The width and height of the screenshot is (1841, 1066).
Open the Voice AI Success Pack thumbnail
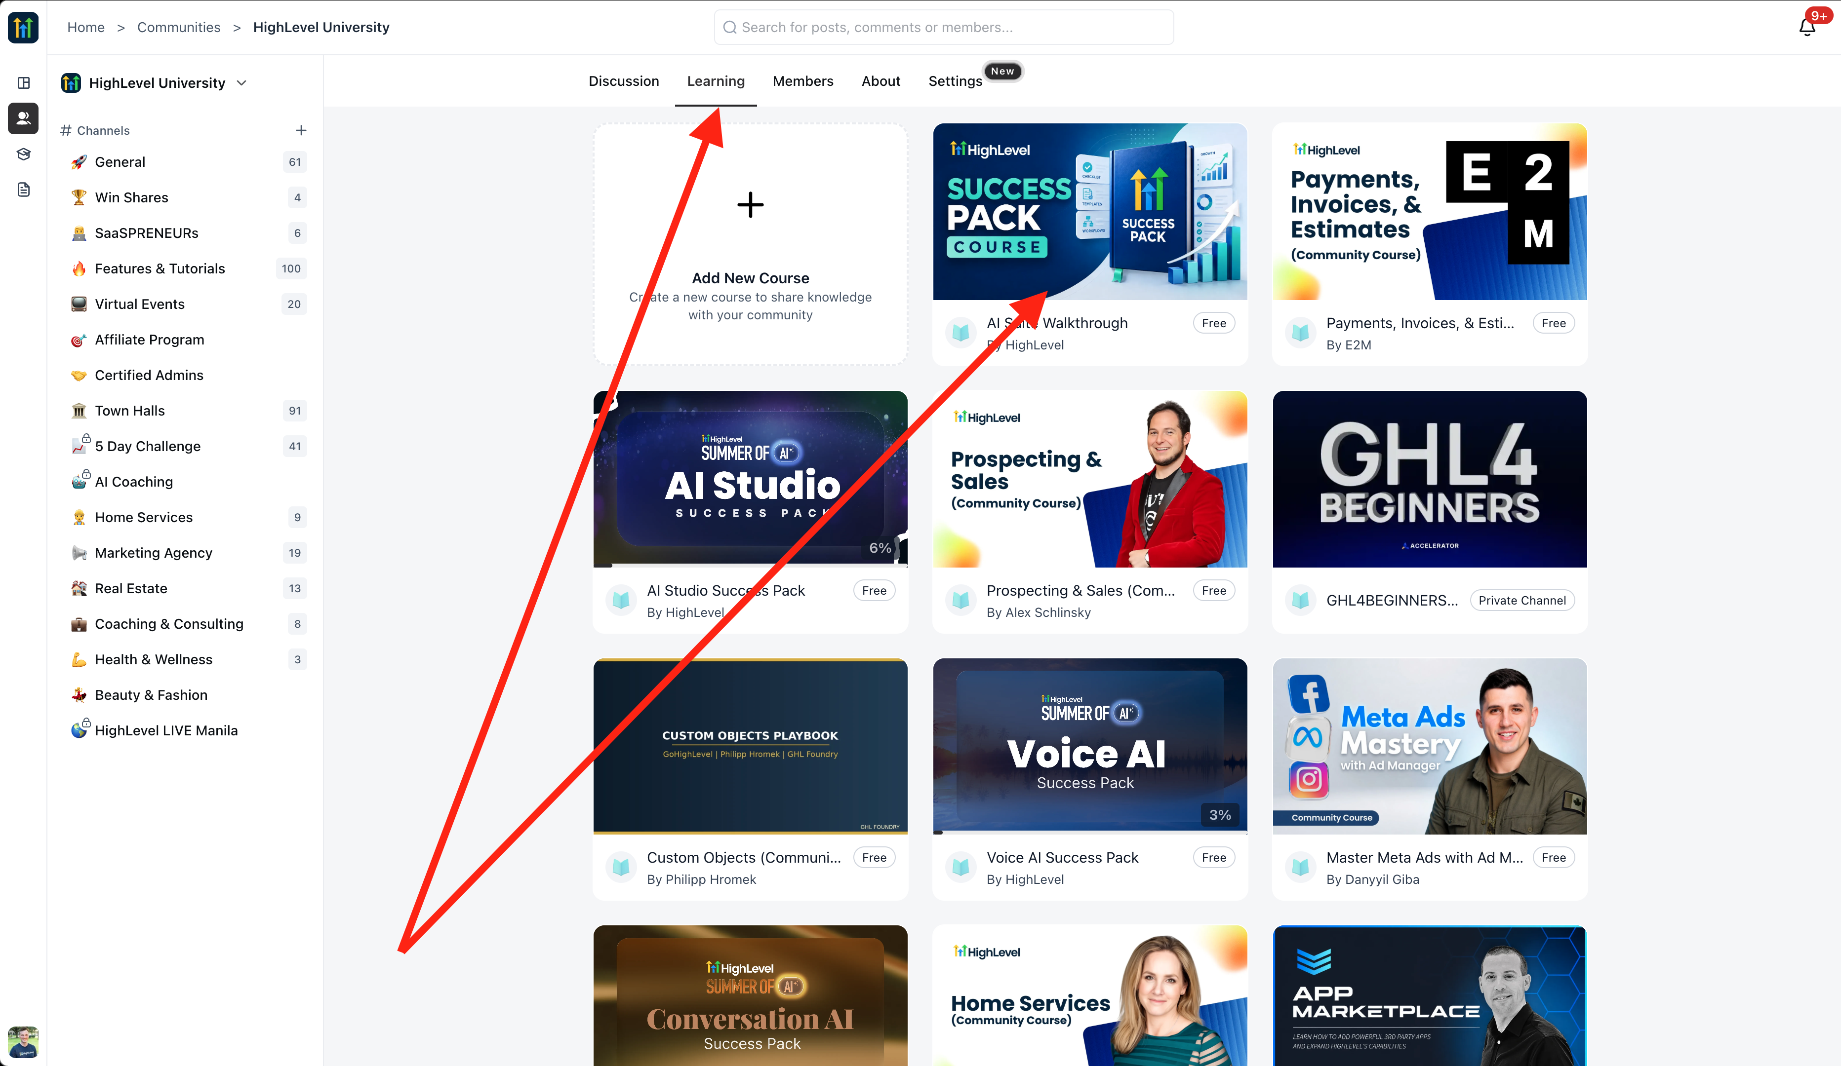[x=1090, y=746]
